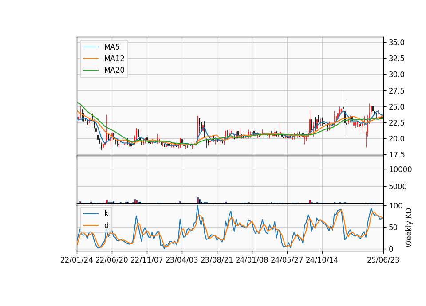Click the 50 KD axis label
This screenshot has width=426, height=306.
pos(393,228)
